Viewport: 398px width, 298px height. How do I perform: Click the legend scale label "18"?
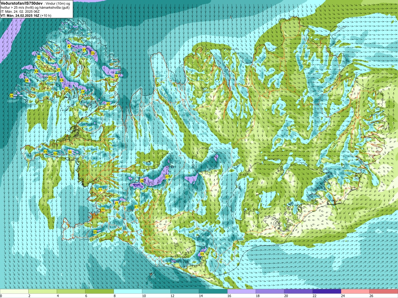tap(257, 296)
